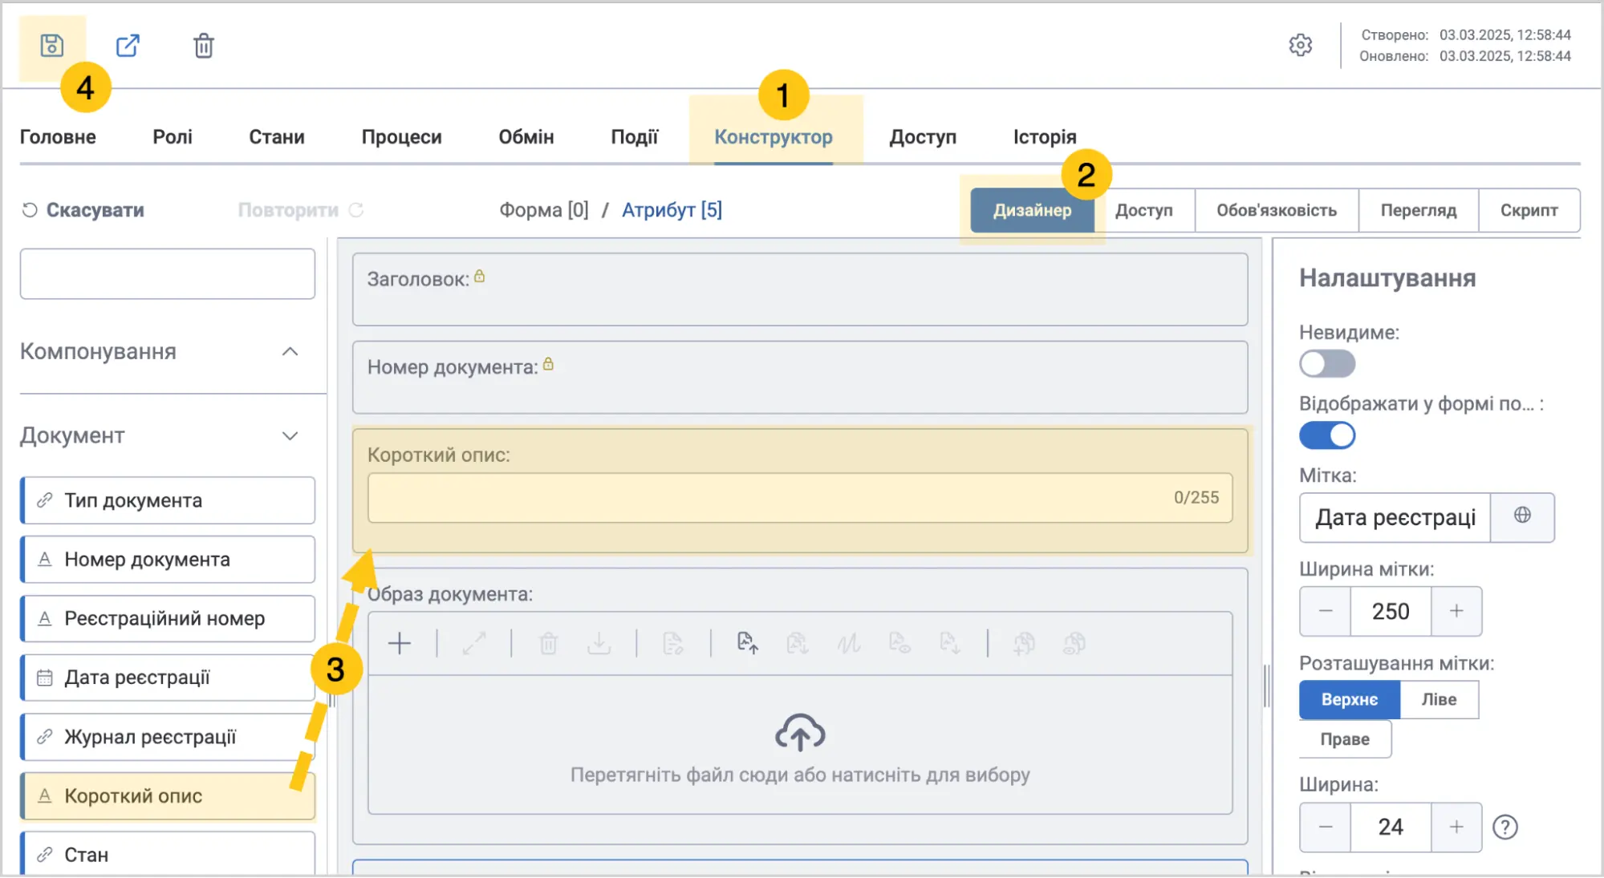This screenshot has width=1604, height=878.
Task: Click the trash delete icon in top toolbar
Action: point(204,46)
